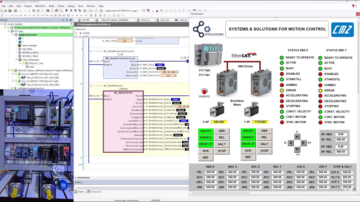360x202 pixels.
Task: Collapse the EtherCAT_Master_SoftMotion tree node
Action: [9, 70]
